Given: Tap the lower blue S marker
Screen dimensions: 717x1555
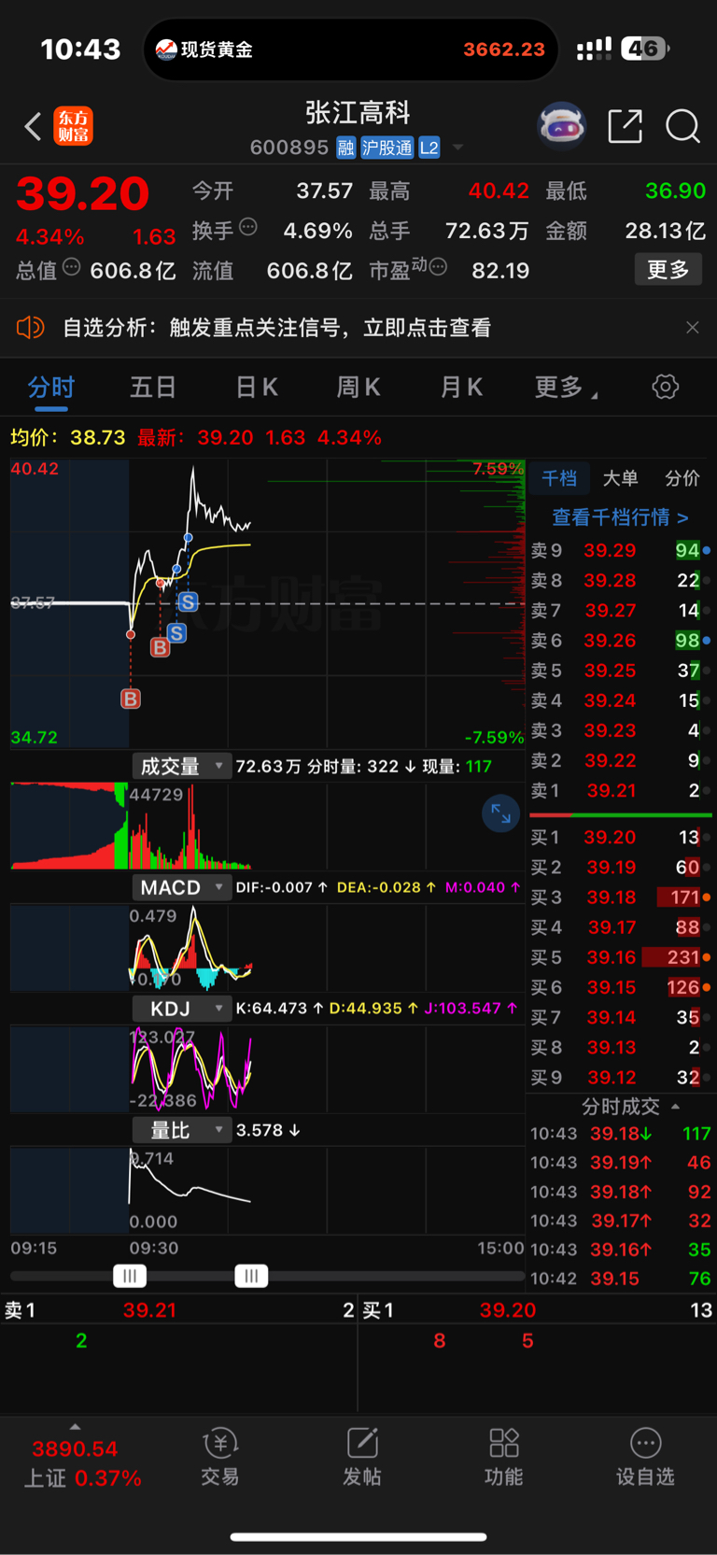Looking at the screenshot, I should point(176,633).
